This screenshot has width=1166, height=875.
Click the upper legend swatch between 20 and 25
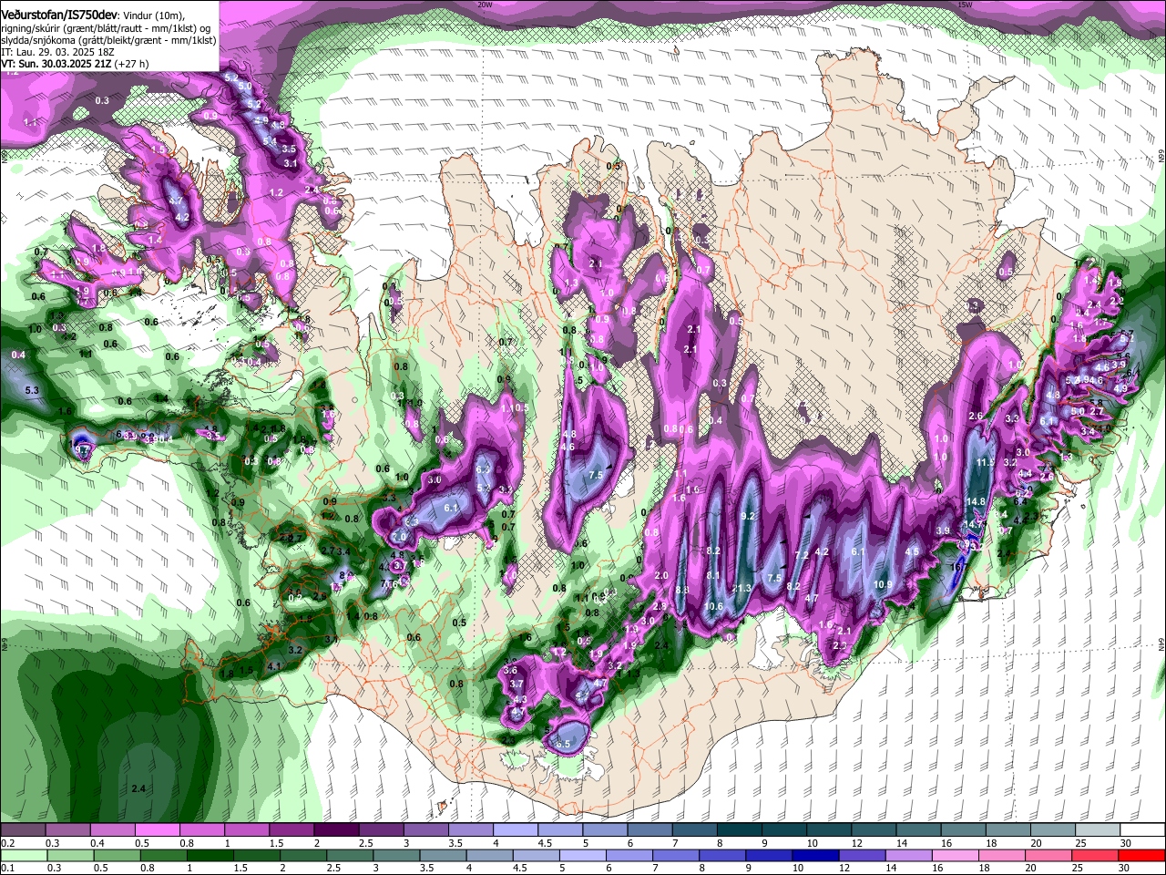coord(1054,830)
